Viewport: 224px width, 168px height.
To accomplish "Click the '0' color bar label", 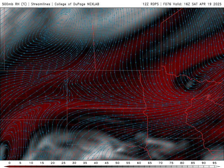I will [10, 163].
